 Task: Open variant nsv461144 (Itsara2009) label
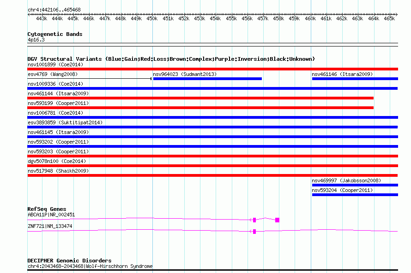(58, 93)
